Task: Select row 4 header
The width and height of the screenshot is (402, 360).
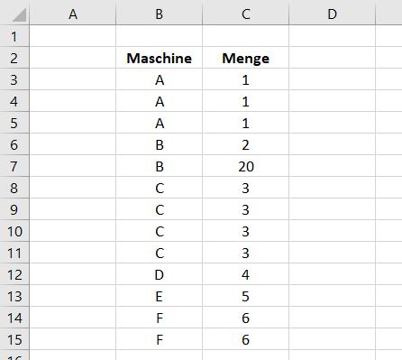Action: [x=14, y=101]
